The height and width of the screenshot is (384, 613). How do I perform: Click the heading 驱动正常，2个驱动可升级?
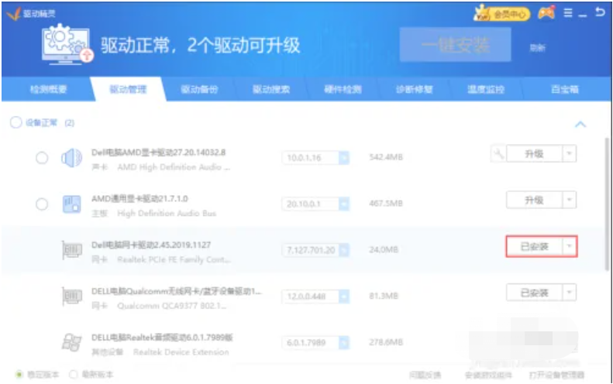200,45
